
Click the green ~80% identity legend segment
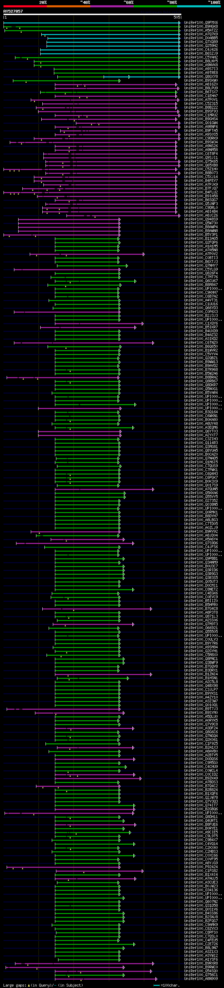(x=155, y=6)
